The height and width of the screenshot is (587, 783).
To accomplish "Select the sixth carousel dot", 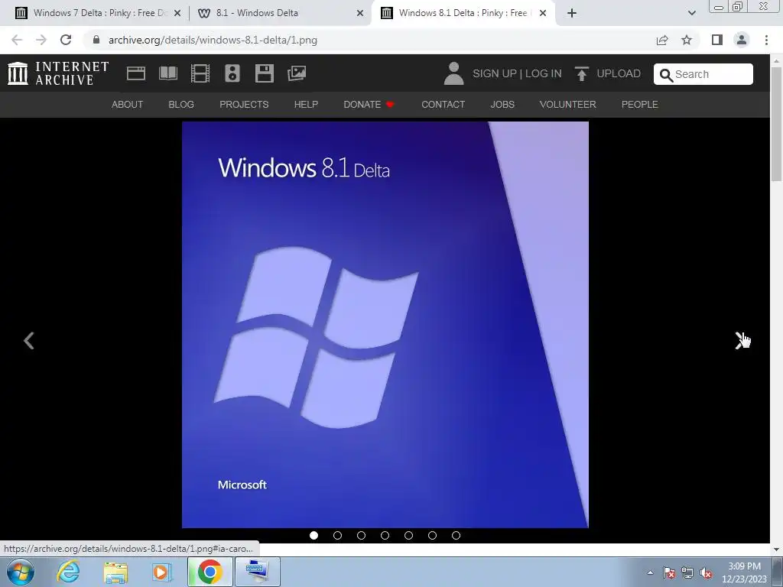I will tap(432, 535).
